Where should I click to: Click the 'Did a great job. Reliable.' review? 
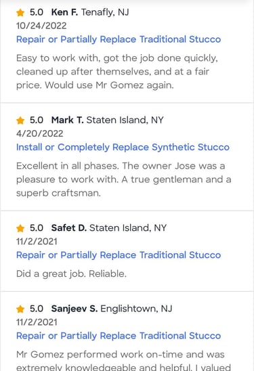(x=71, y=274)
